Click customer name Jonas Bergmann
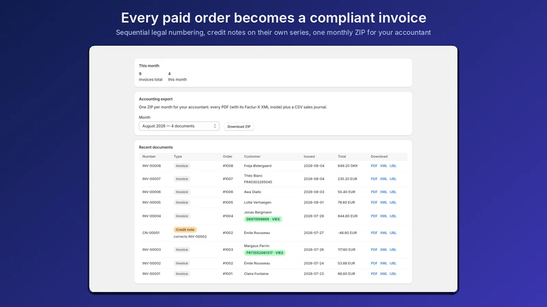 [x=258, y=212]
